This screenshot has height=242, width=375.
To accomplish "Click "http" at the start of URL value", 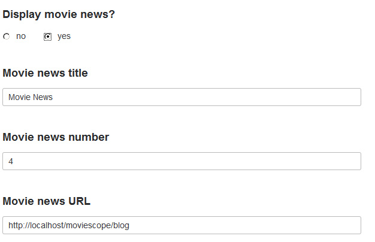I will tap(16, 225).
